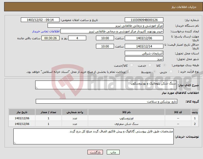Click the remaining days field showing 4
The height and width of the screenshot is (159, 203).
pos(77,38)
